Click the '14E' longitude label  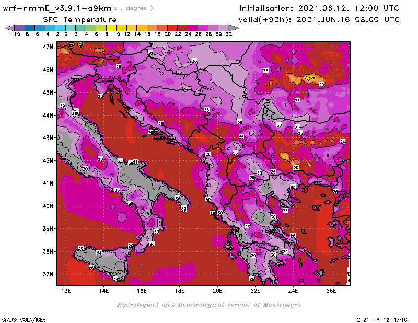coord(103,291)
